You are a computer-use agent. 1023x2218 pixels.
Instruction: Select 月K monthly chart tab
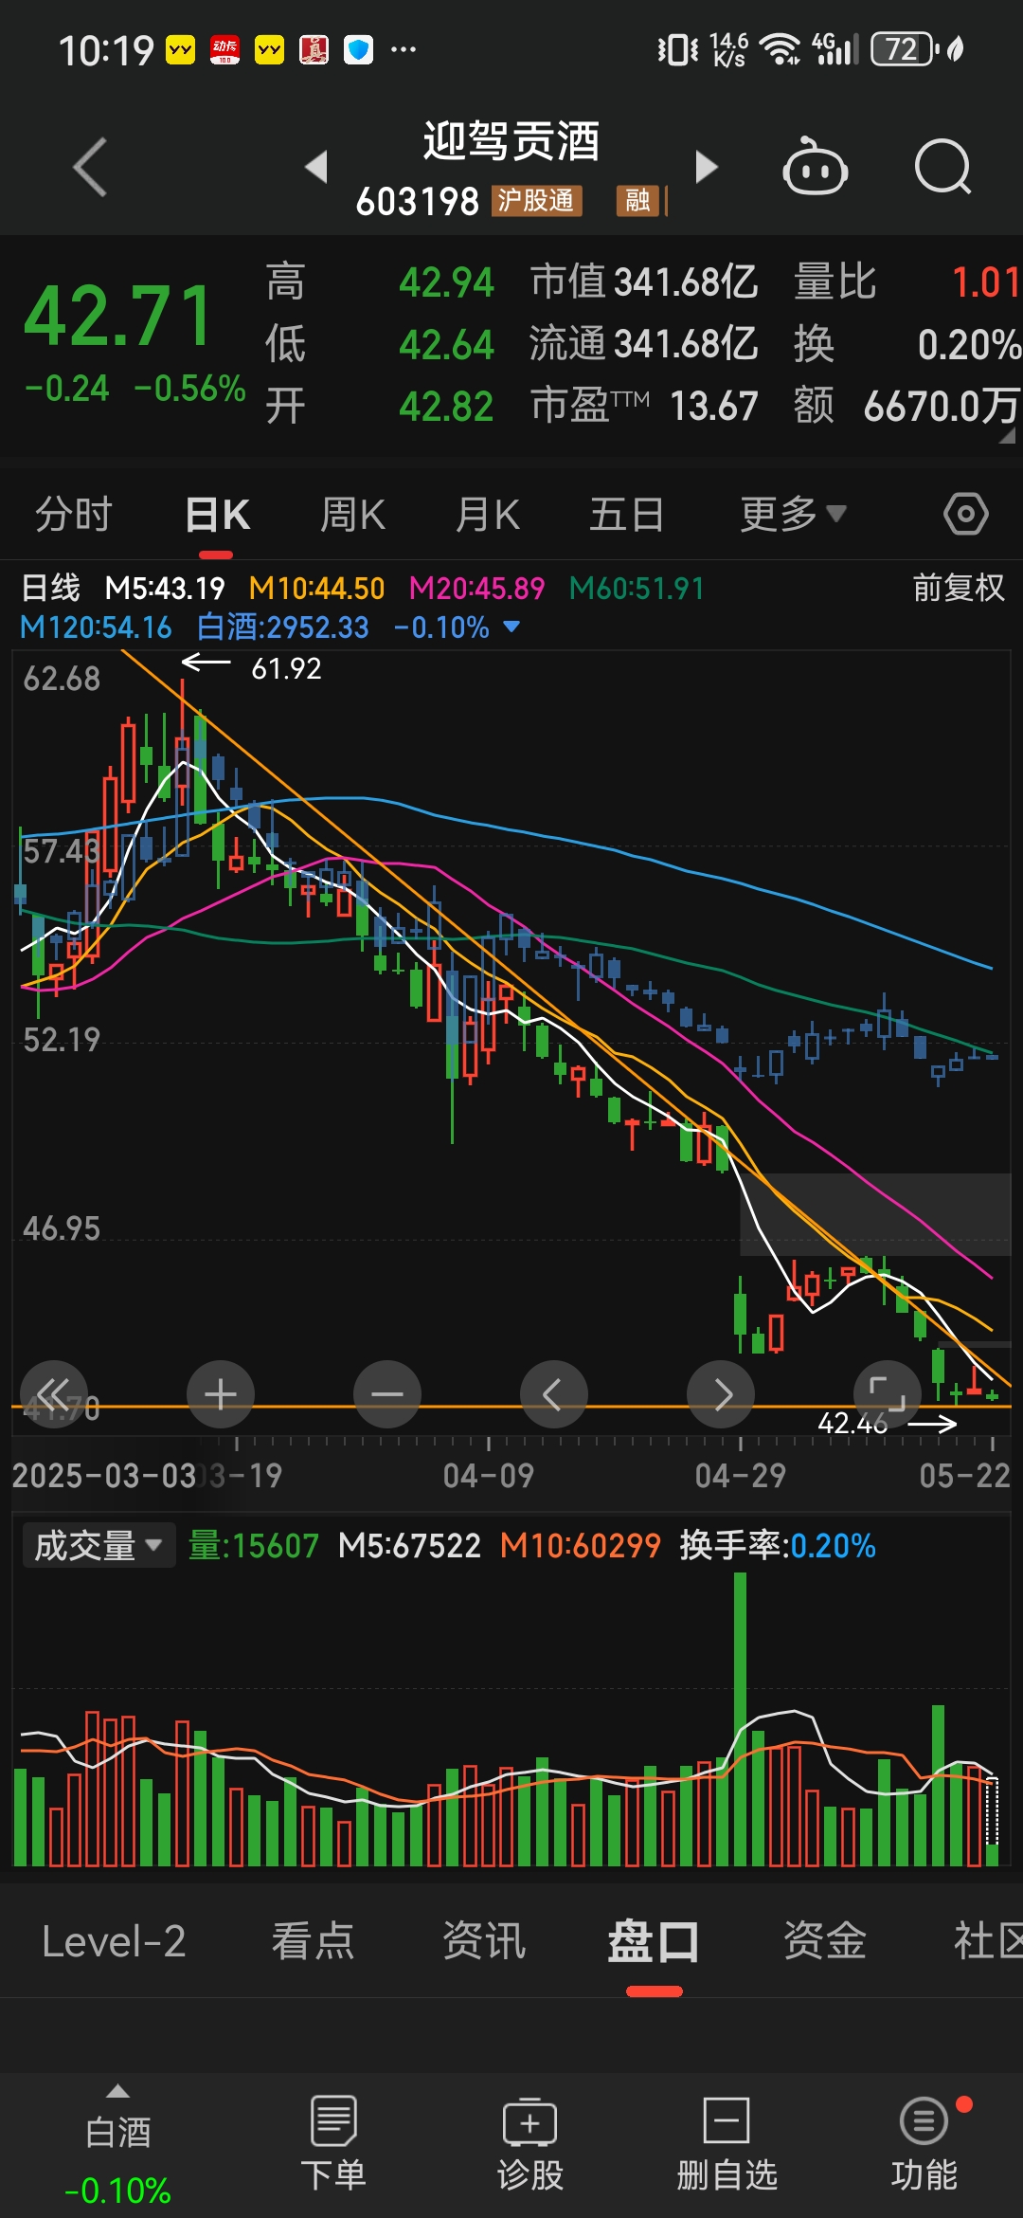(x=487, y=515)
